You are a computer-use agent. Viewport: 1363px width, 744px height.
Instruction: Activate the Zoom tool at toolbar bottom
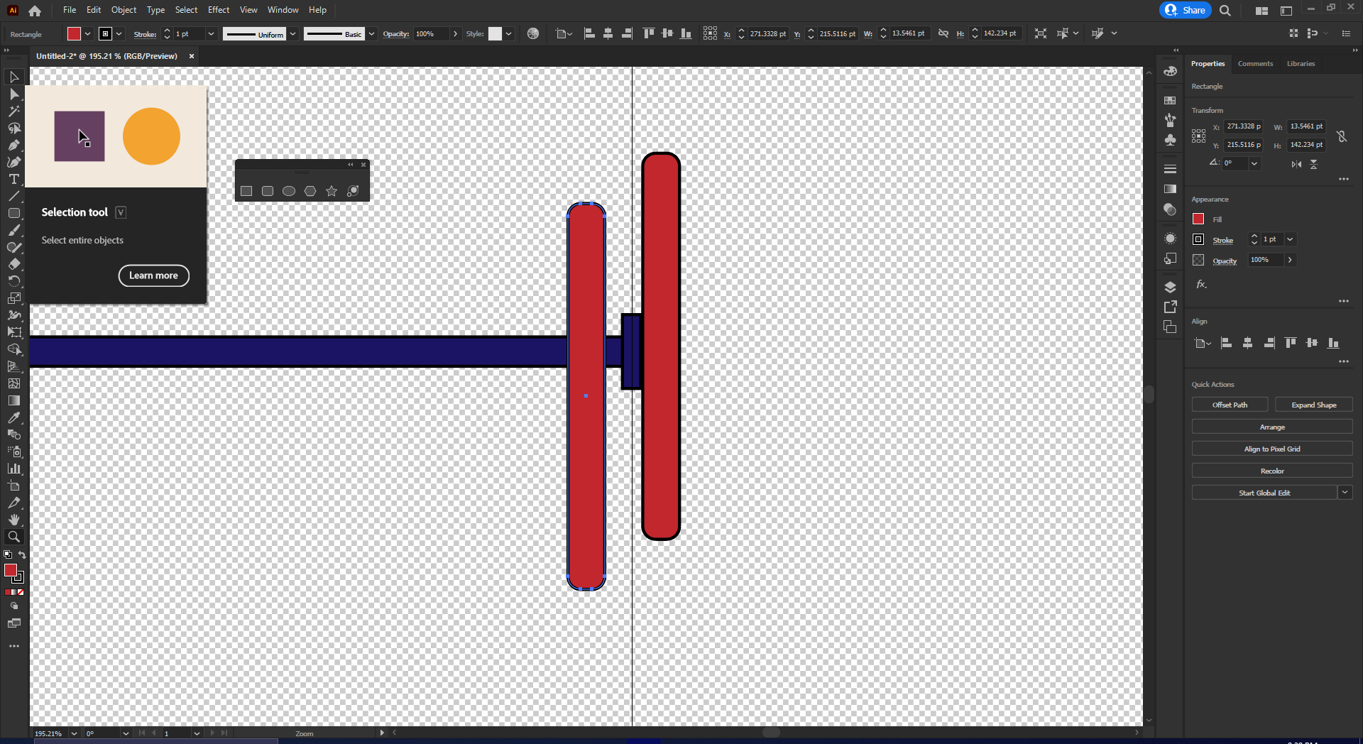[x=14, y=536]
